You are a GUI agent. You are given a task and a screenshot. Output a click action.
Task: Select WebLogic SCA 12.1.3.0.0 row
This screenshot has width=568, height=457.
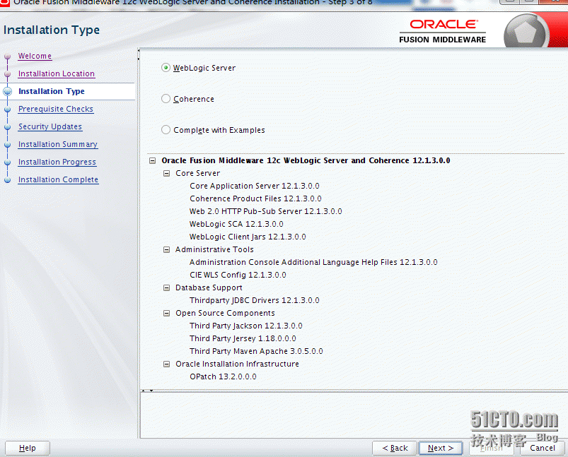(x=236, y=224)
